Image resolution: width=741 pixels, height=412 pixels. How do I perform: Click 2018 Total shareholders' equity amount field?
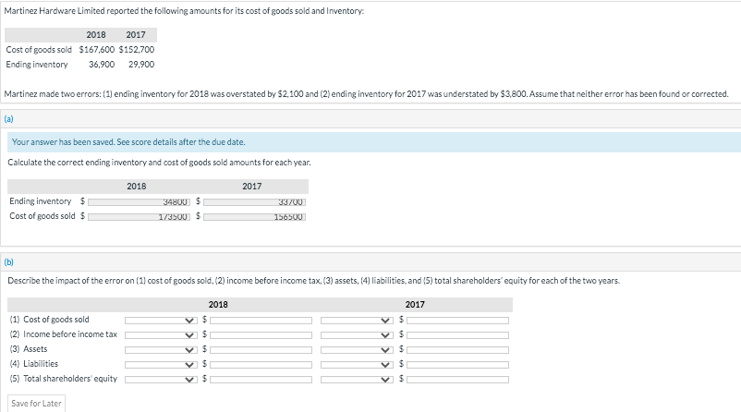261,380
